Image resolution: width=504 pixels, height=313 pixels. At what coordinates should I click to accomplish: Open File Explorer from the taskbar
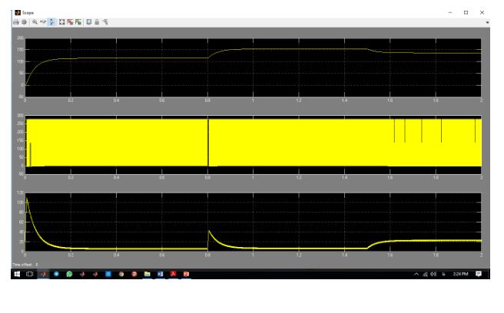148,274
